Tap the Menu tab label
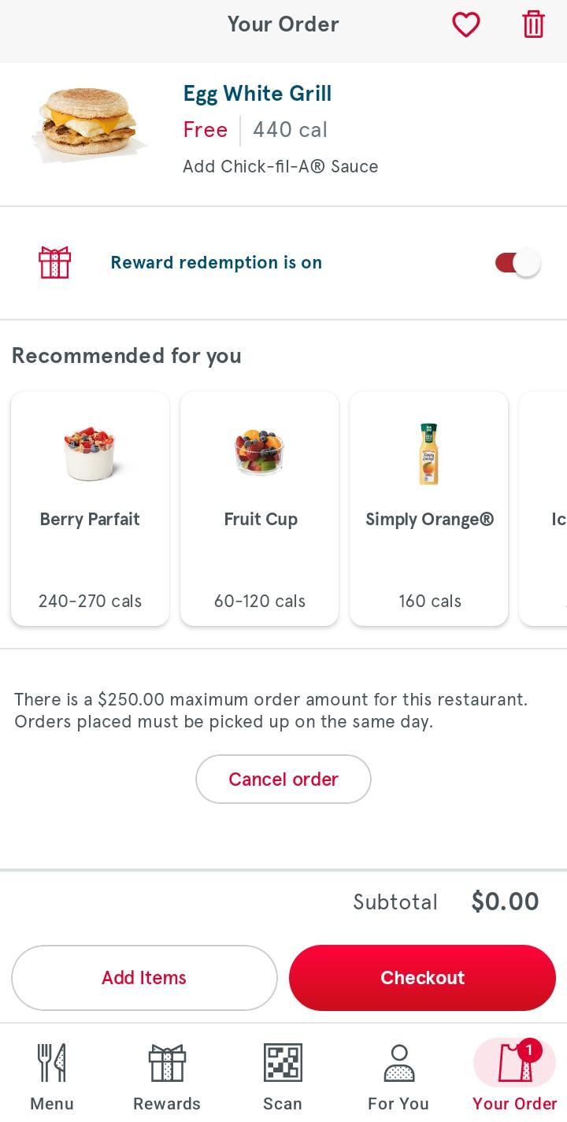 tap(52, 1104)
